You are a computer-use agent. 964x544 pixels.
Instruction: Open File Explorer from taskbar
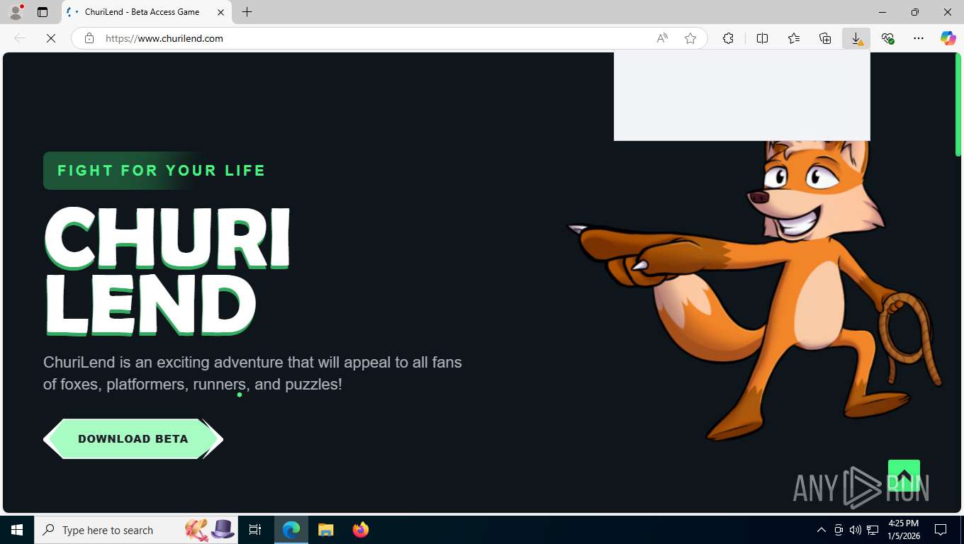click(x=325, y=530)
